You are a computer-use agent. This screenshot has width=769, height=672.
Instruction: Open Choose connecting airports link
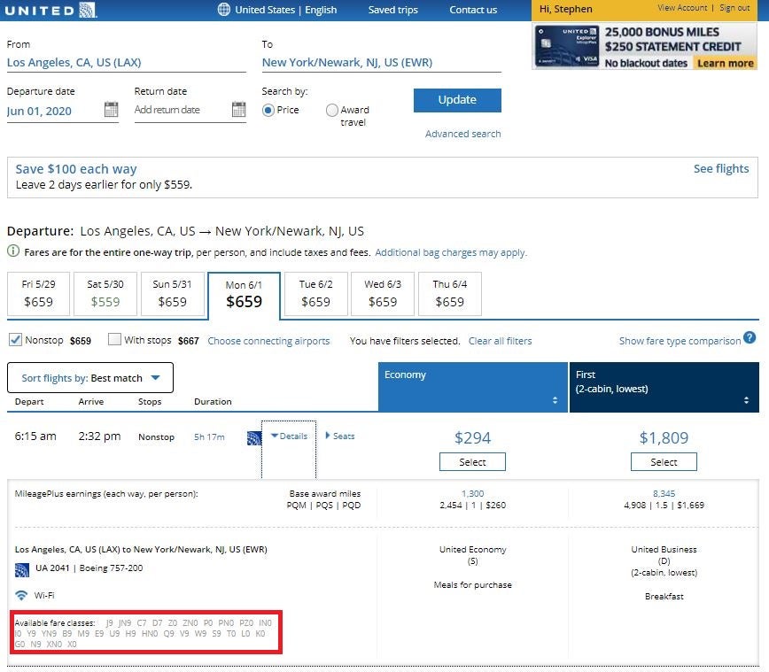[268, 341]
